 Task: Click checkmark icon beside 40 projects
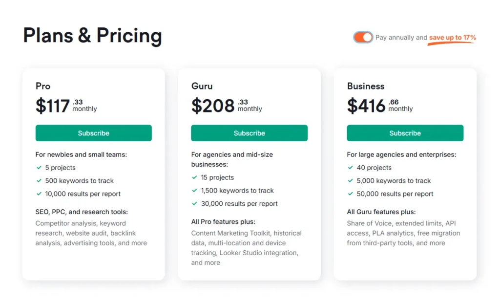point(351,168)
